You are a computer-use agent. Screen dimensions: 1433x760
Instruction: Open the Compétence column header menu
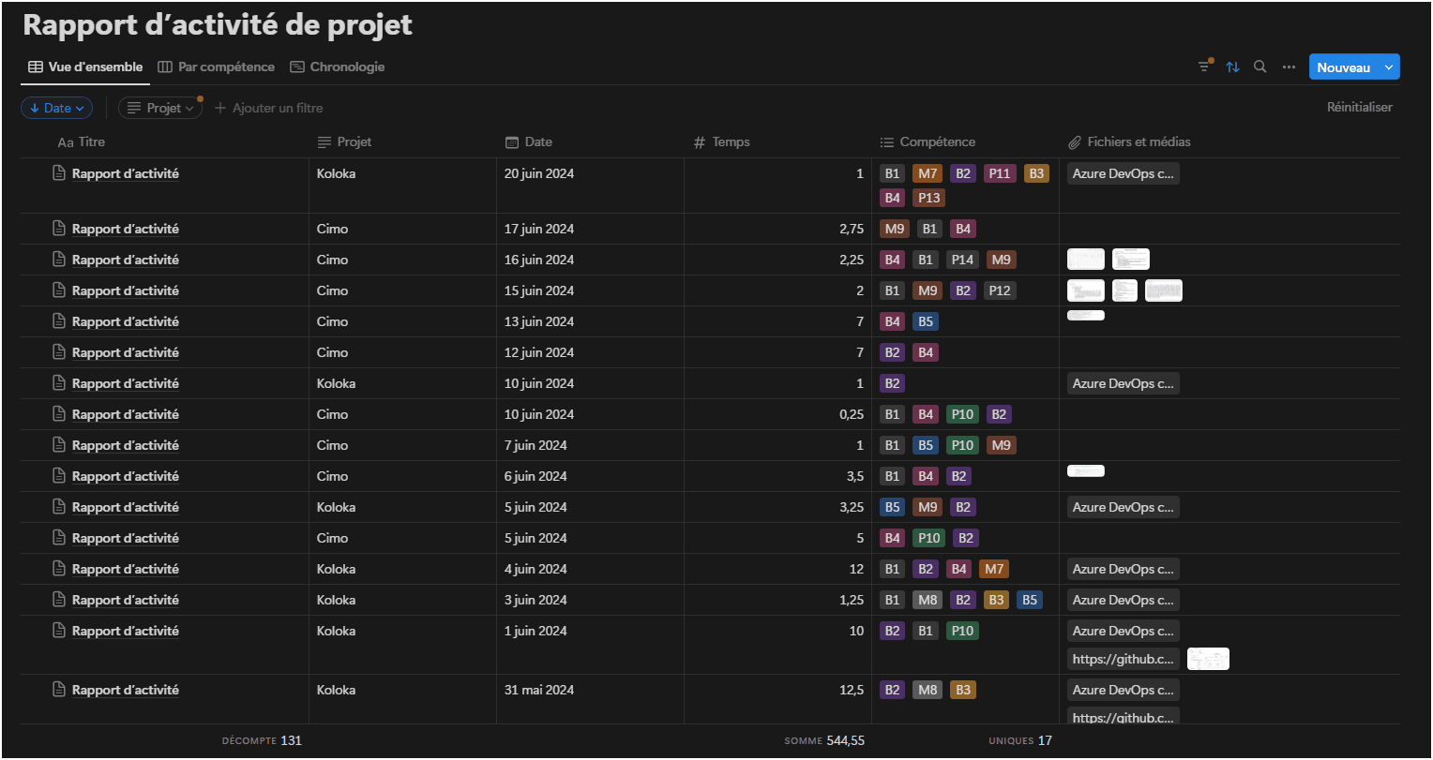tap(928, 142)
